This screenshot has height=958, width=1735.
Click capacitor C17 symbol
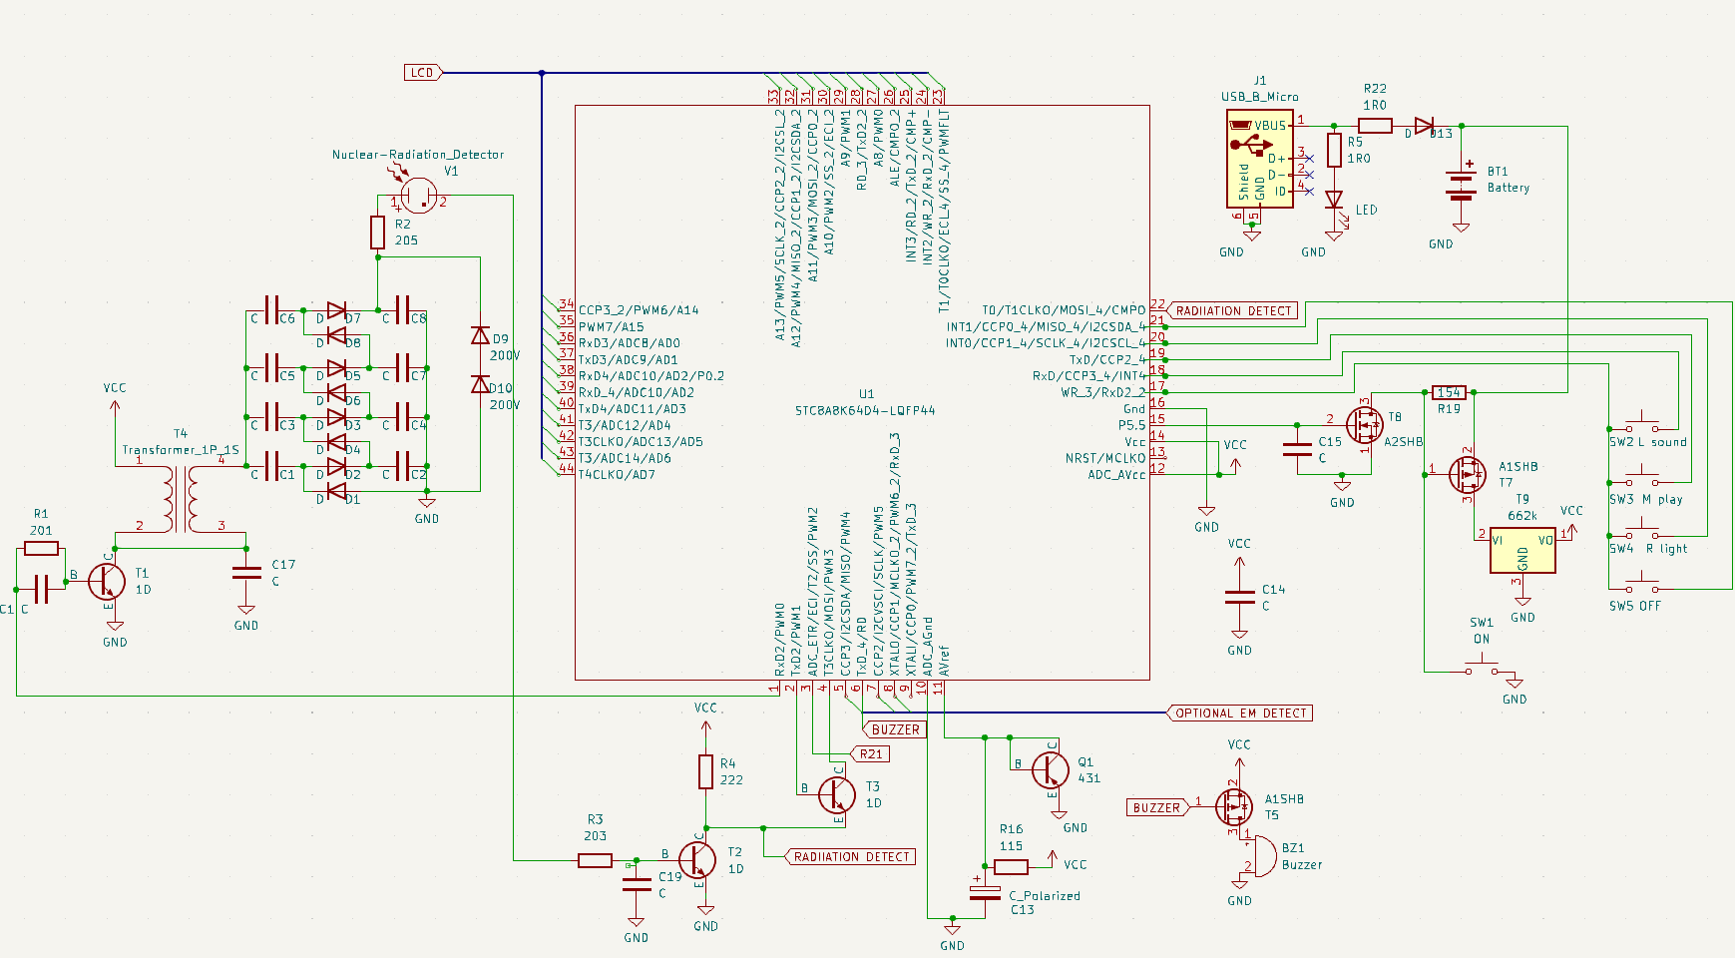tap(246, 573)
